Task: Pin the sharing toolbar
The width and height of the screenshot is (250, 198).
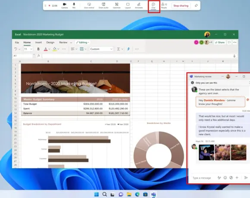Action: pyautogui.click(x=196, y=6)
